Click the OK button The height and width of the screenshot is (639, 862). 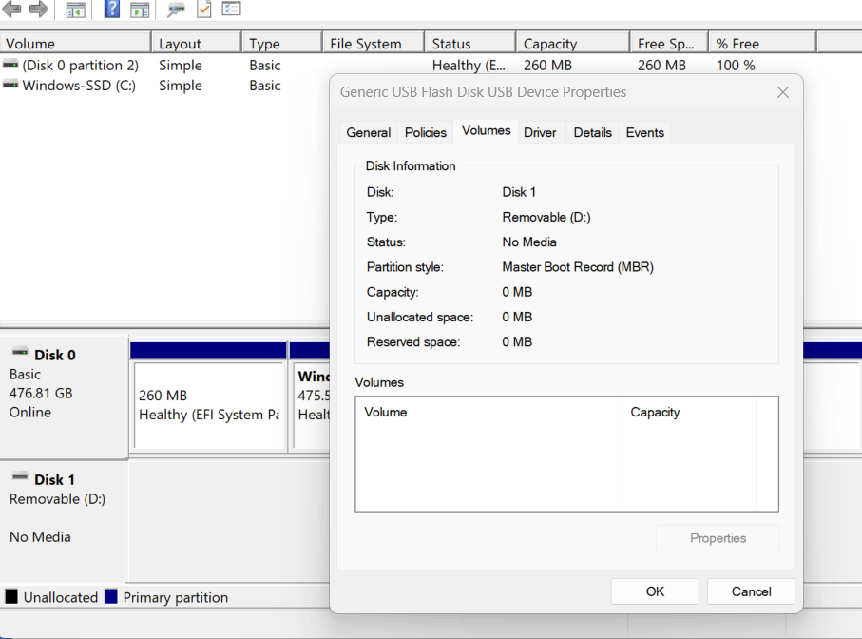pos(655,591)
